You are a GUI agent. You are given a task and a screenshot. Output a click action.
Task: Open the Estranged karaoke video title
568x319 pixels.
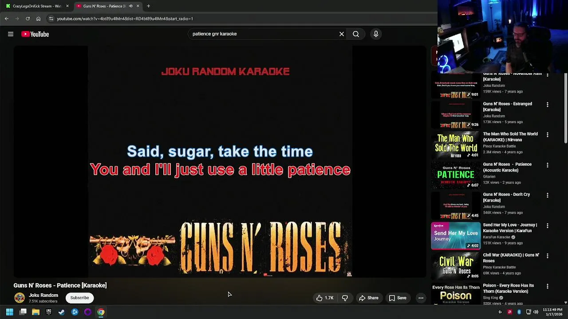pyautogui.click(x=507, y=107)
